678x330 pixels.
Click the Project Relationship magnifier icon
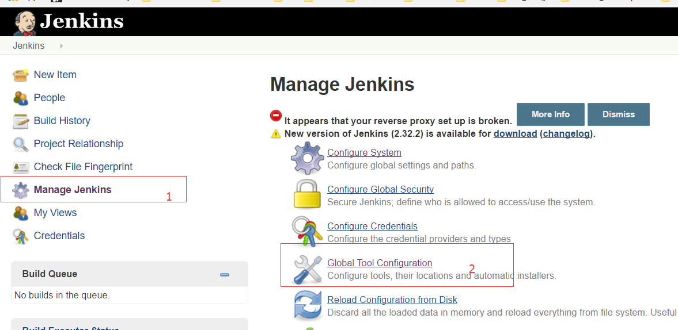[x=20, y=144]
